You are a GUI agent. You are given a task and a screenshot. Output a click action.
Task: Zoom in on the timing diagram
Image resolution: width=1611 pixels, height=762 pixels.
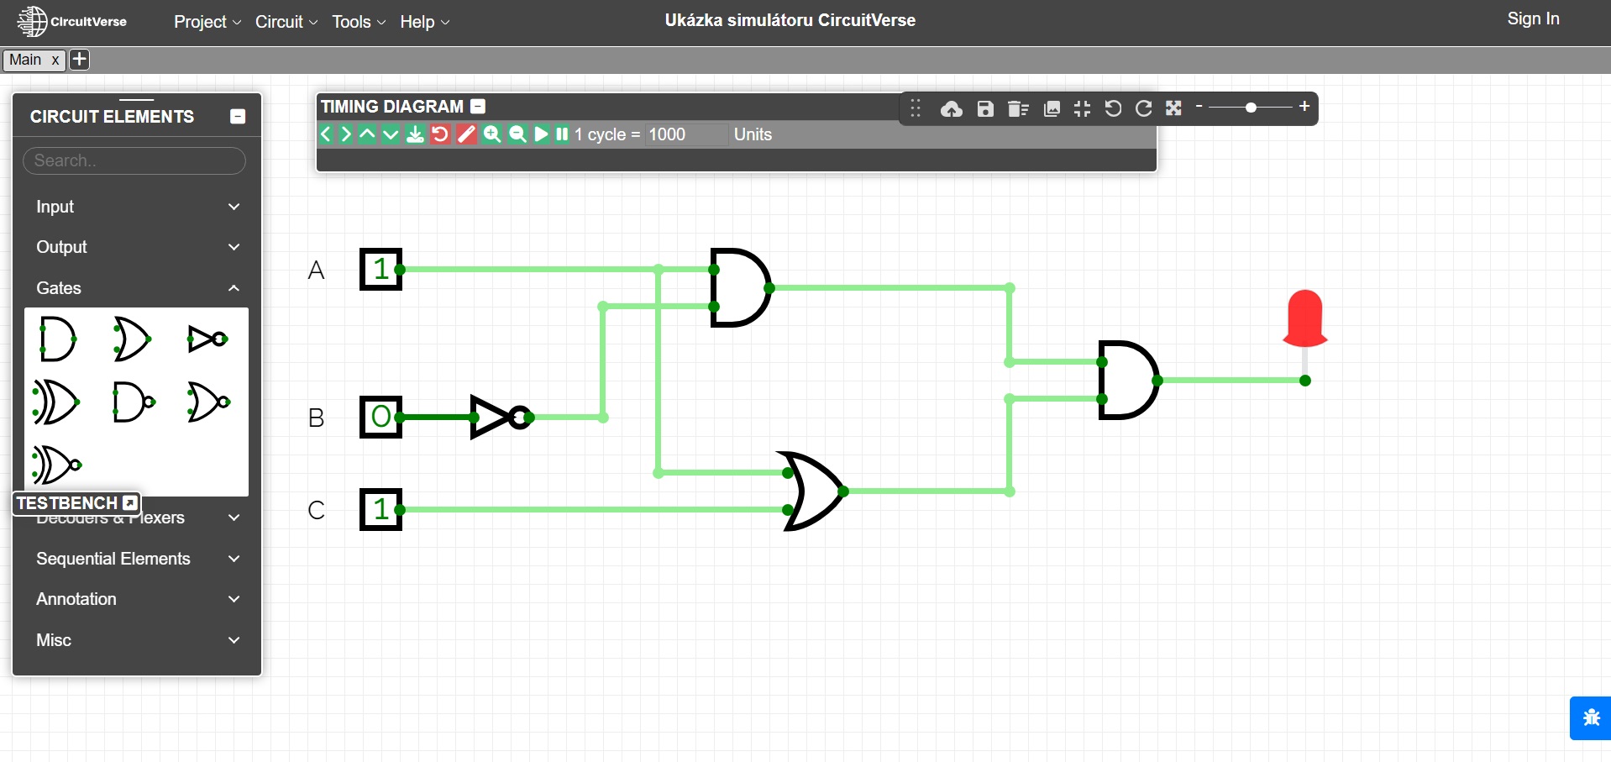click(492, 134)
